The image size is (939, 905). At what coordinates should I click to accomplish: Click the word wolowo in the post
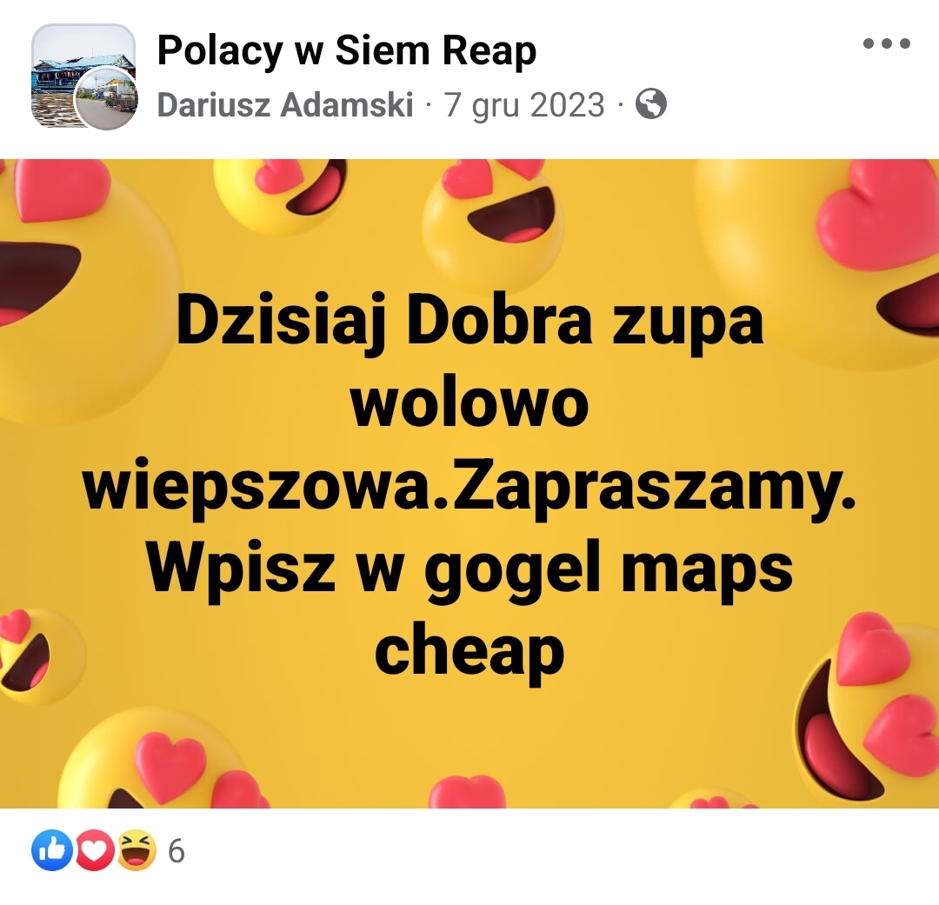point(469,404)
